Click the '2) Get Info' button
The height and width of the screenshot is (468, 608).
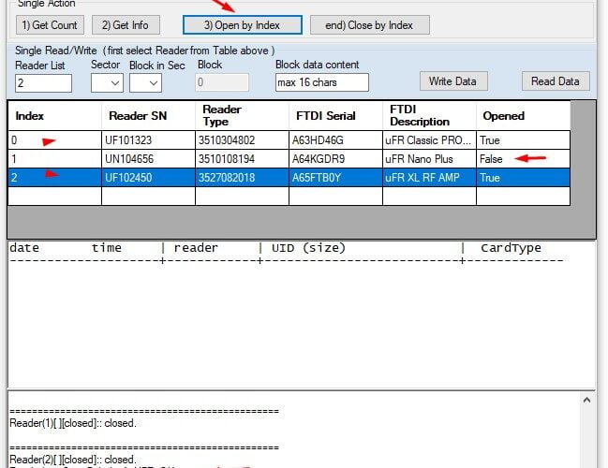click(126, 25)
